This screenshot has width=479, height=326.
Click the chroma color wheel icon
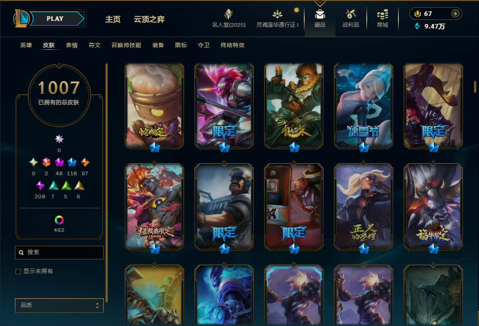(x=59, y=220)
